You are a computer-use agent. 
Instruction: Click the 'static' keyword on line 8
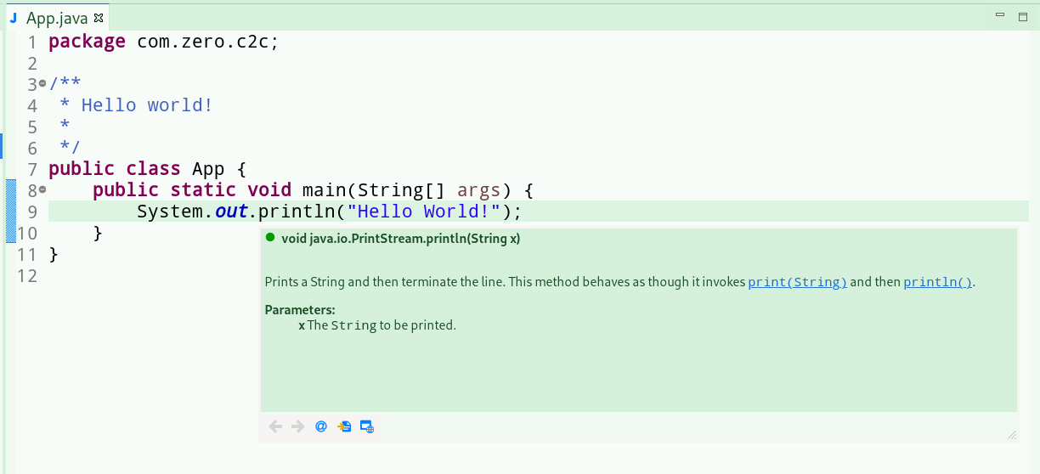[203, 190]
